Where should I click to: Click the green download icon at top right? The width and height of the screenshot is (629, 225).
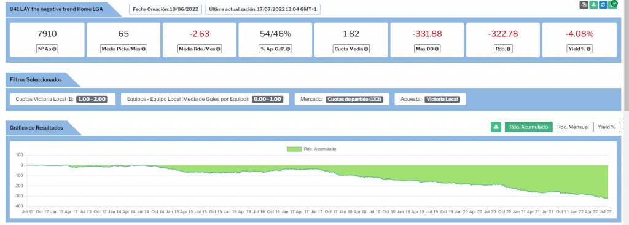[x=594, y=5]
